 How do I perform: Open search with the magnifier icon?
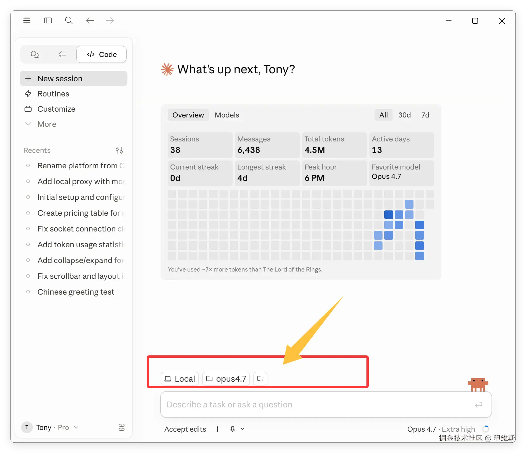point(69,20)
